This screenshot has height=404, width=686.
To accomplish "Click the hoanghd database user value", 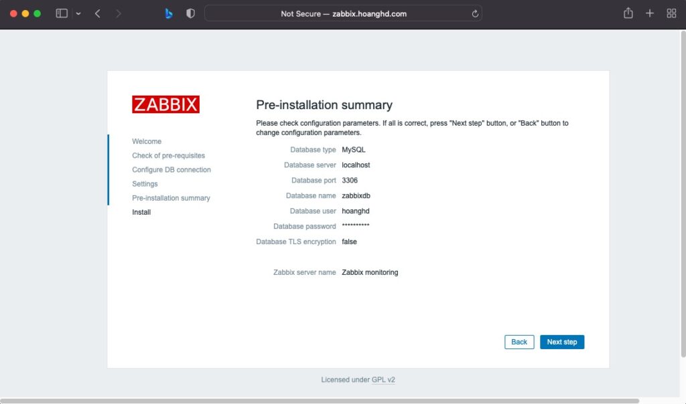I will tap(356, 211).
